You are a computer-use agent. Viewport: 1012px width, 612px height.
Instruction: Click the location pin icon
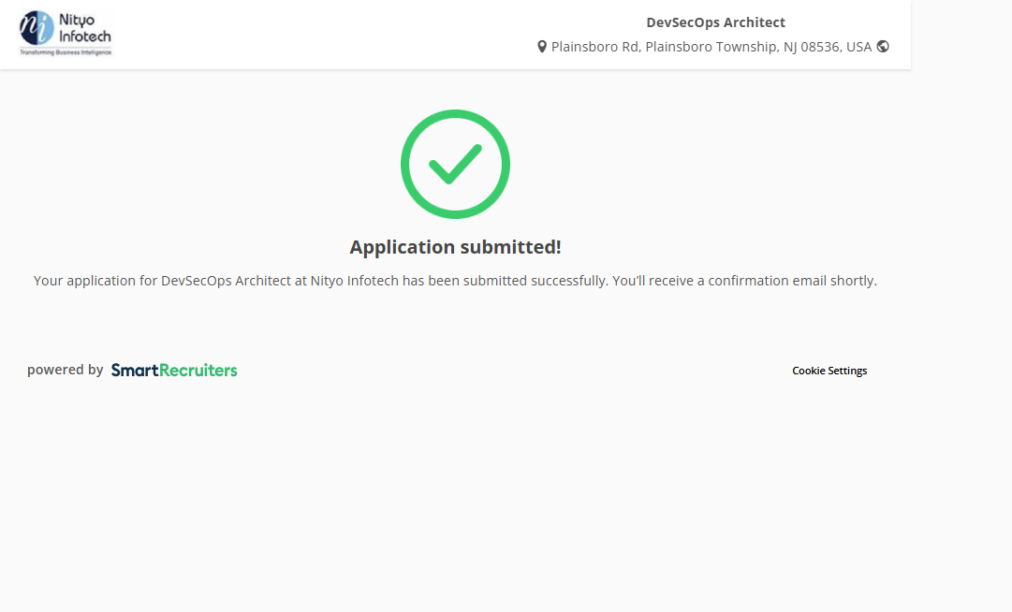[x=542, y=47]
